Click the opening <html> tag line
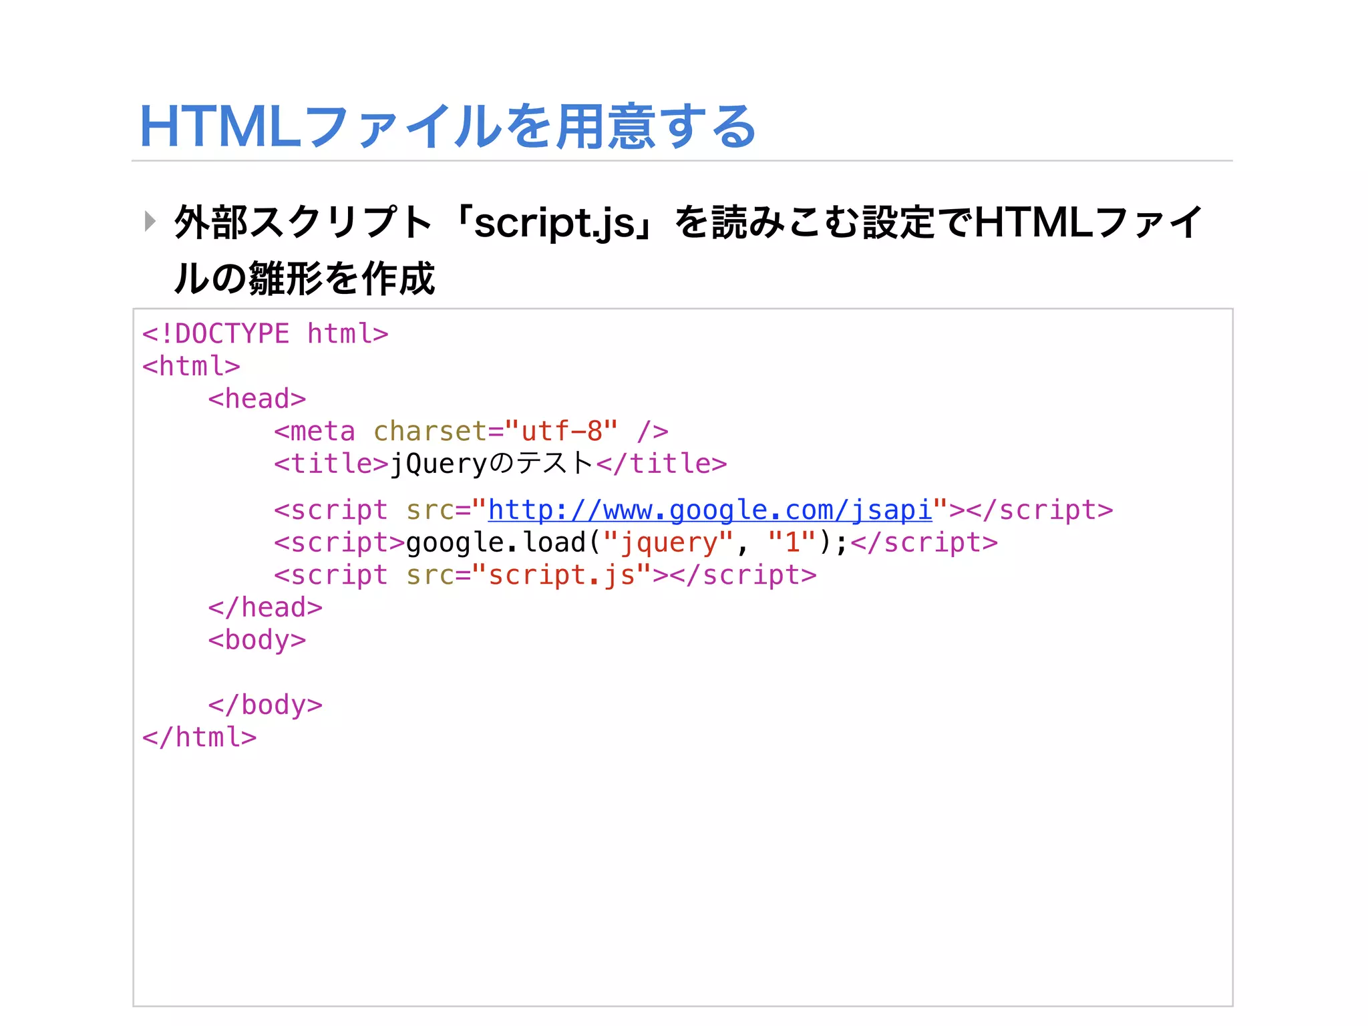This screenshot has width=1368, height=1026. (x=191, y=366)
